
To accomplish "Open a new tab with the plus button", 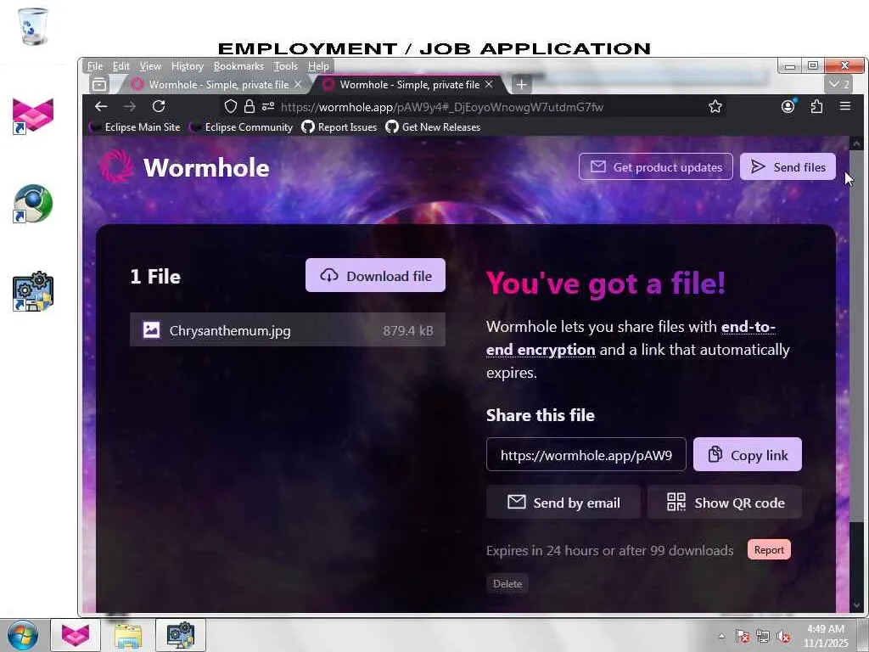I will coord(521,84).
